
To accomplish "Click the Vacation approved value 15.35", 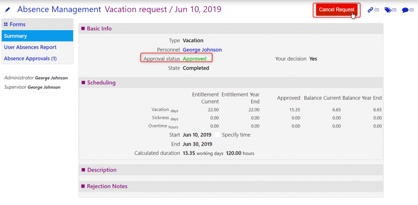I will pyautogui.click(x=296, y=110).
